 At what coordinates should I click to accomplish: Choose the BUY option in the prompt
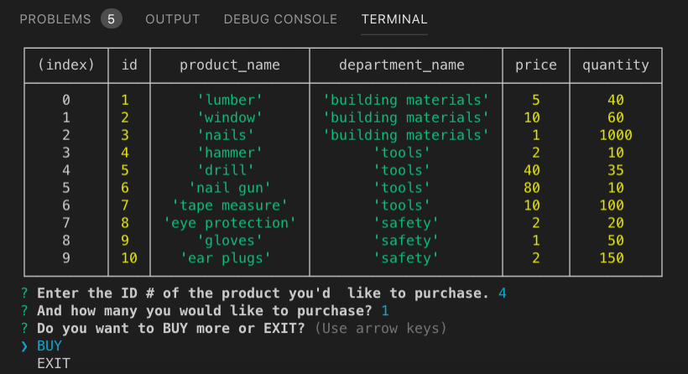coord(50,345)
